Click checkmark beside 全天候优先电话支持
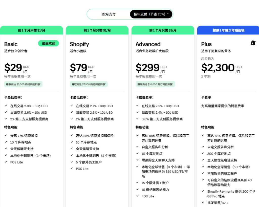This screenshot has width=259, height=207. (203, 160)
